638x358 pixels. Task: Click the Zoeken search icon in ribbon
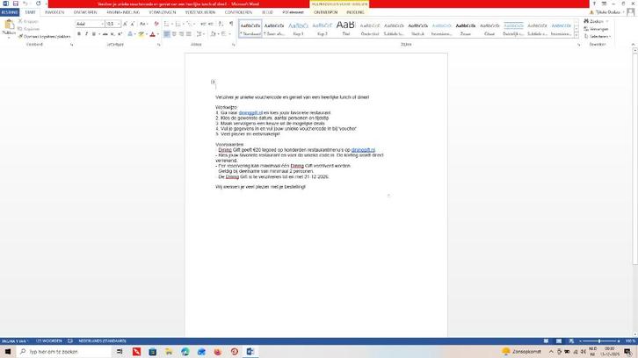point(595,21)
